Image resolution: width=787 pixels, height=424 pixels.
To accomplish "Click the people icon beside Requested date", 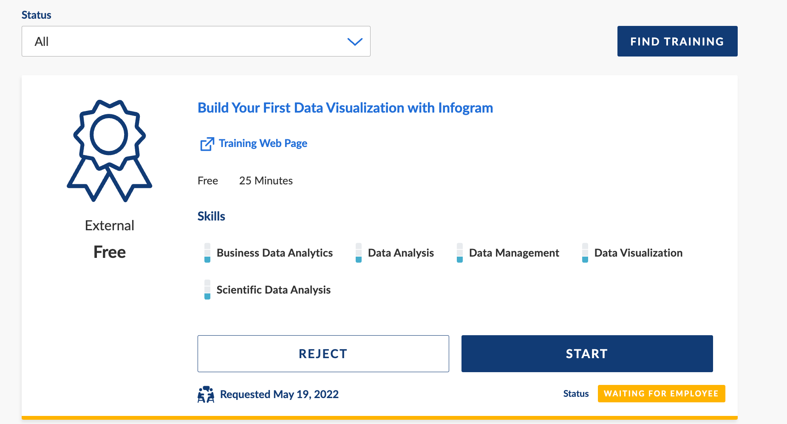I will pyautogui.click(x=206, y=395).
